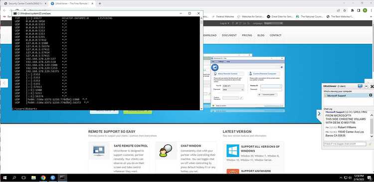
Task: Open the Windows Start menu
Action: pos(5,178)
